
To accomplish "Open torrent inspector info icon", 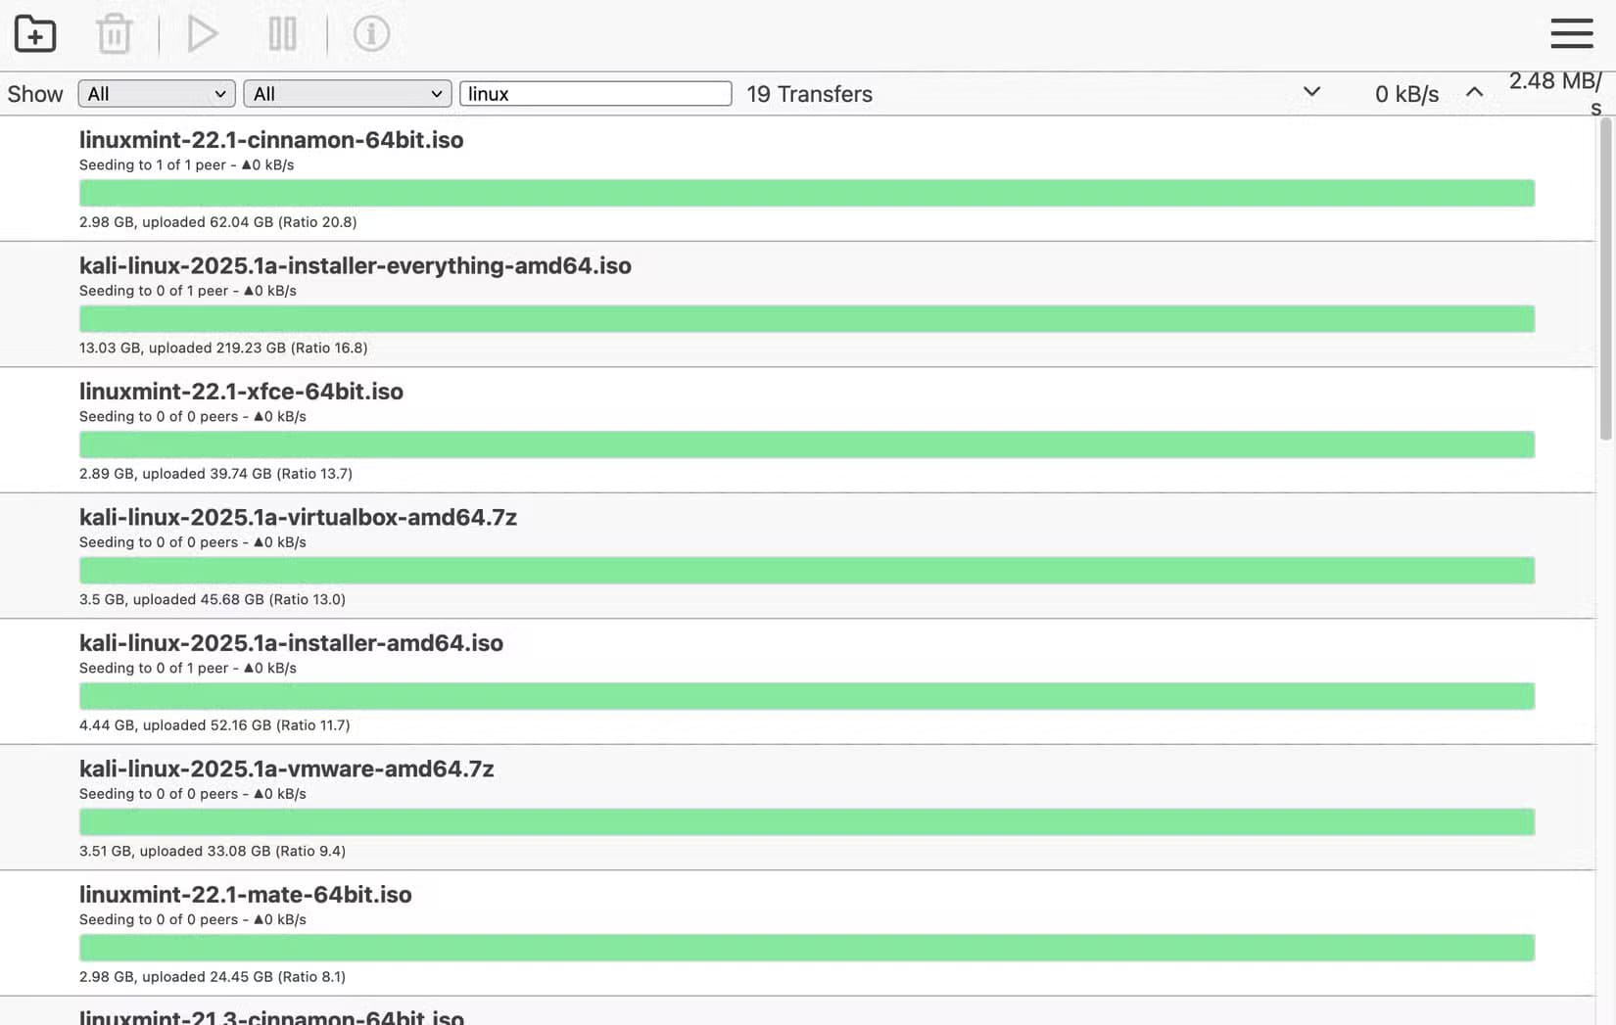I will 371,34.
